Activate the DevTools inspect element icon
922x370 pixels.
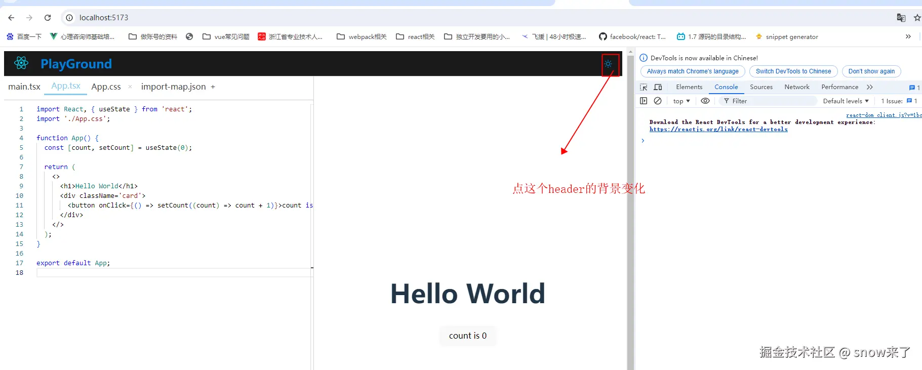(x=644, y=87)
